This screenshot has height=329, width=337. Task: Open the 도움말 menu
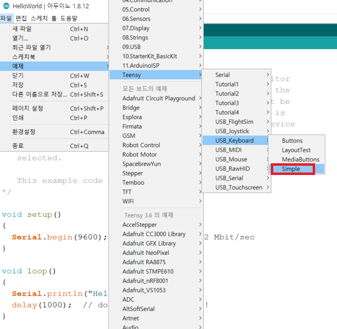tap(69, 19)
